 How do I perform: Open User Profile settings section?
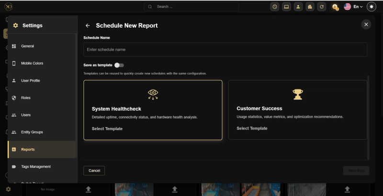[42, 80]
